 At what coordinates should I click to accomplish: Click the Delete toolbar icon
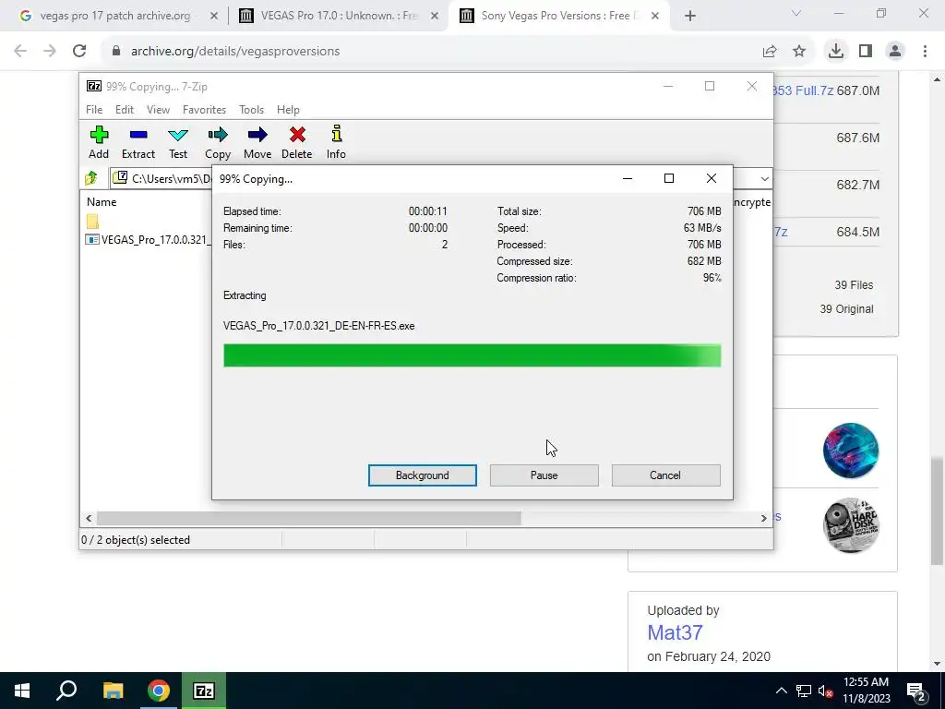(x=297, y=142)
